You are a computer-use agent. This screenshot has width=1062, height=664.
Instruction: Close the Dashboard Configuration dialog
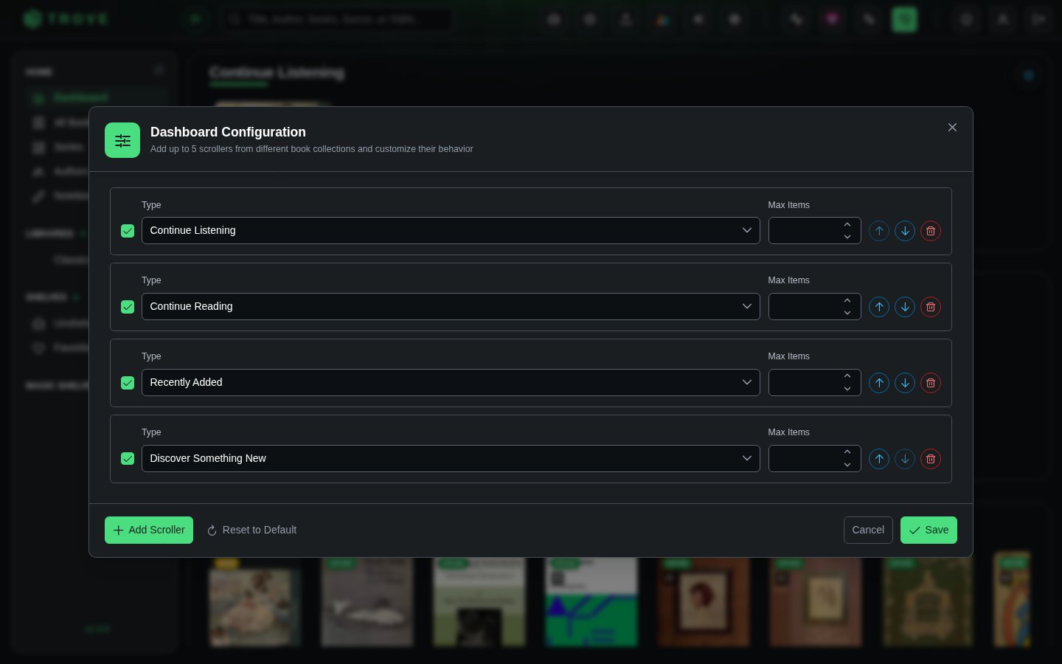(x=952, y=128)
